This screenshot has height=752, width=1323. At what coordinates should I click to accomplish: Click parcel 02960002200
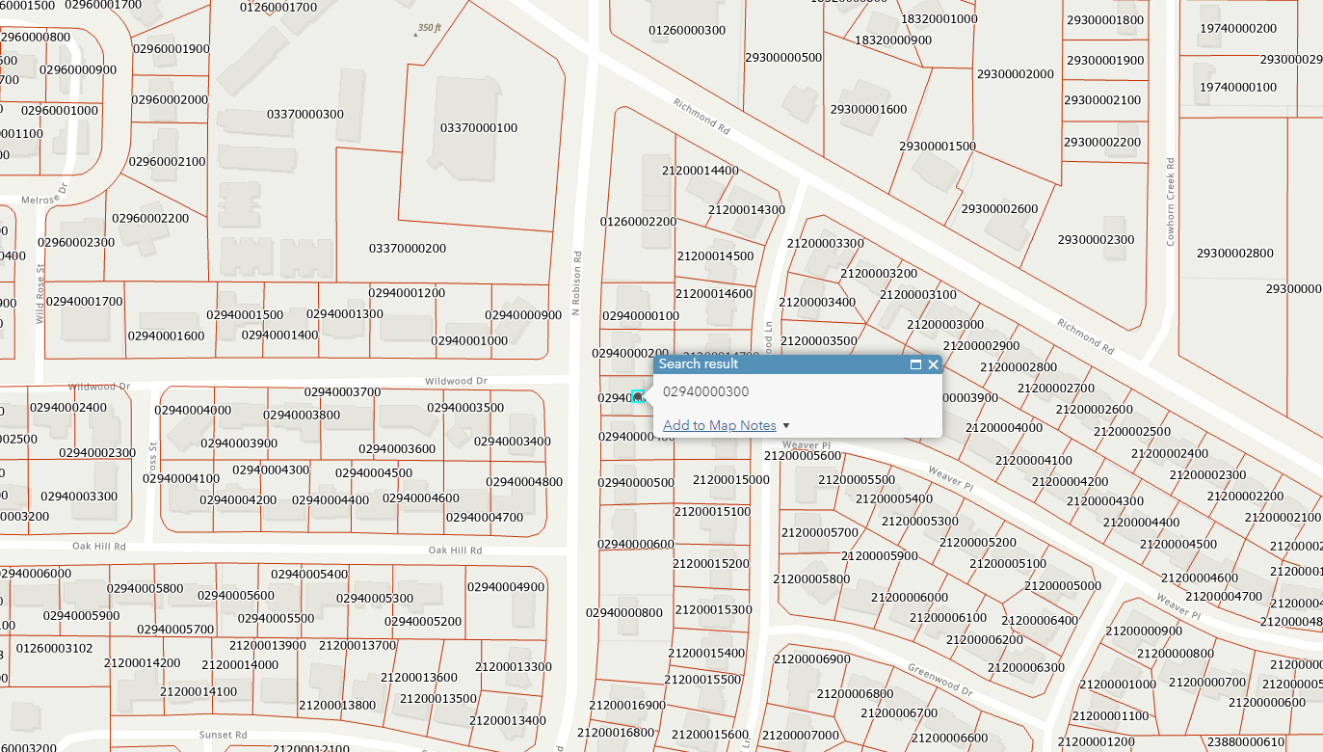click(x=150, y=218)
